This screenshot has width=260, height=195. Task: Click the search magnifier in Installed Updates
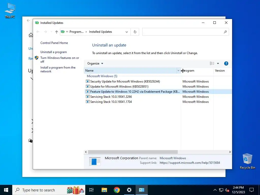coord(225,32)
